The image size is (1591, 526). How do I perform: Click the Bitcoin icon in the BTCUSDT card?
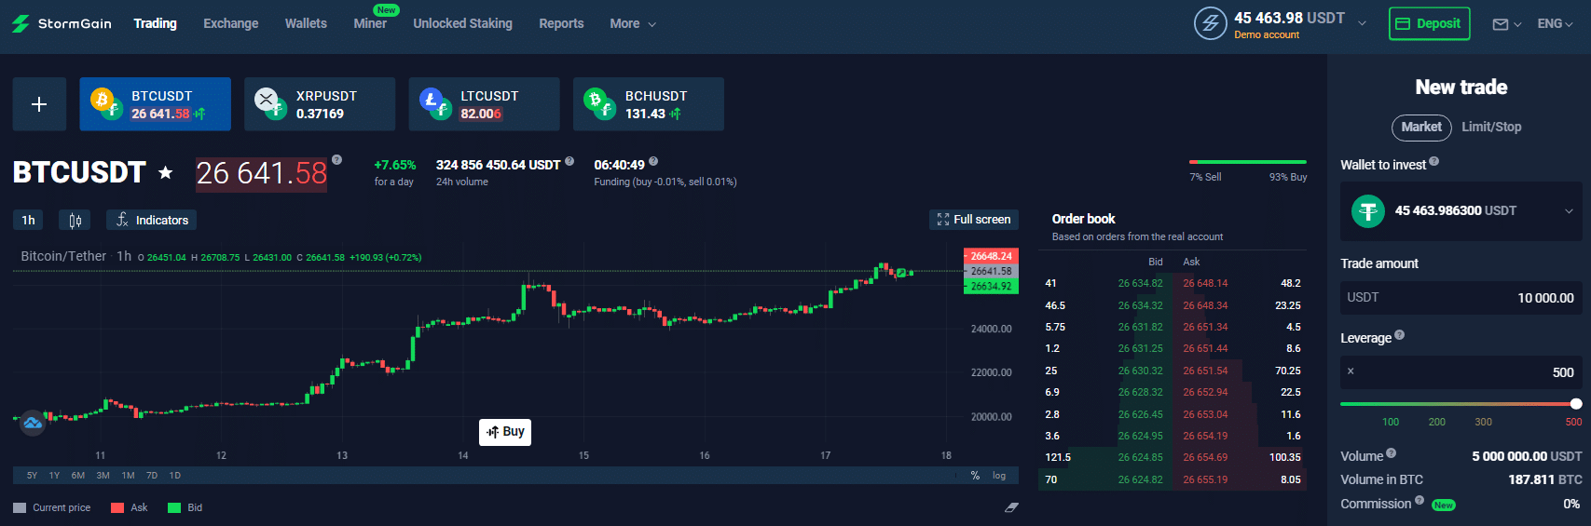click(103, 100)
